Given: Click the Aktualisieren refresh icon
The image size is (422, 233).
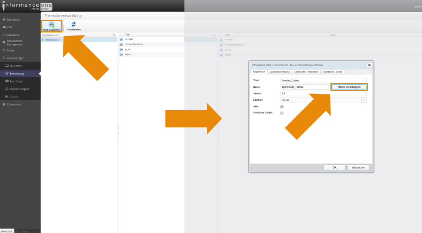Looking at the screenshot, I should pyautogui.click(x=73, y=24).
